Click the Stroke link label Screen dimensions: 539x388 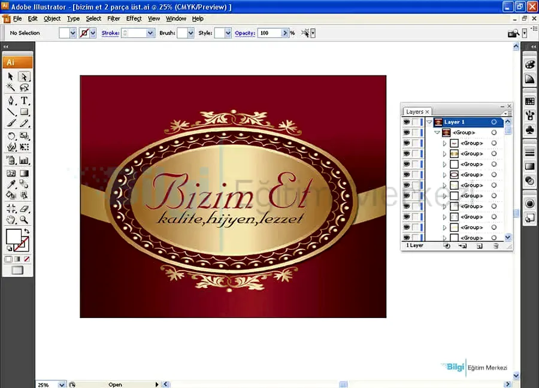pyautogui.click(x=110, y=33)
